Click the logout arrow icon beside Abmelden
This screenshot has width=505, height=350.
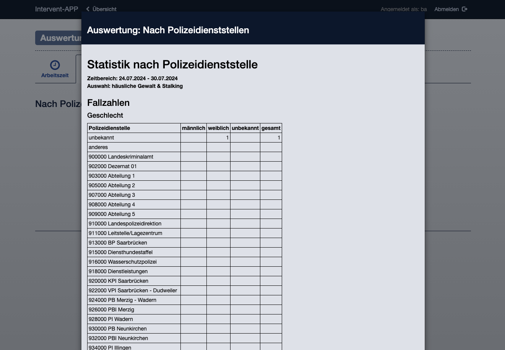coord(464,9)
